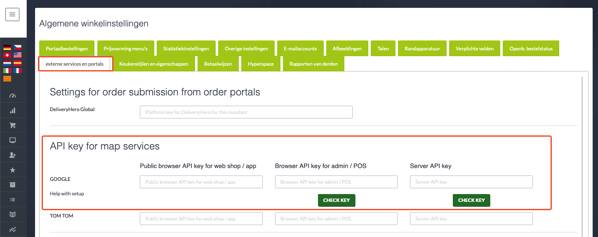Open the monitor screen icon
598x237 pixels.
tap(12, 140)
